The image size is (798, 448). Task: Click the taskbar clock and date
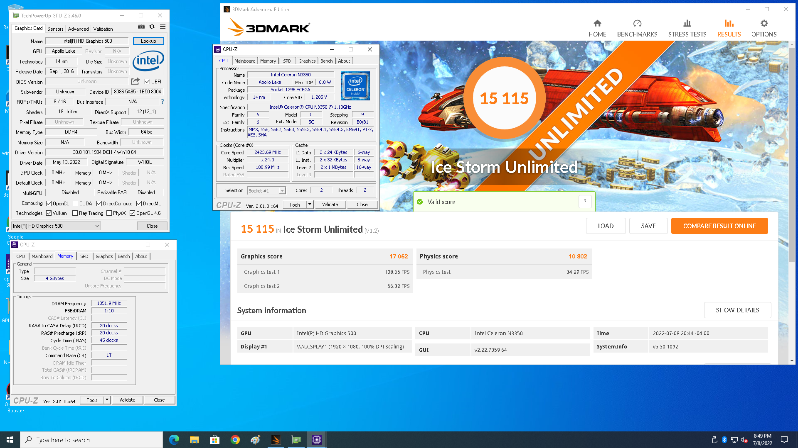point(763,440)
